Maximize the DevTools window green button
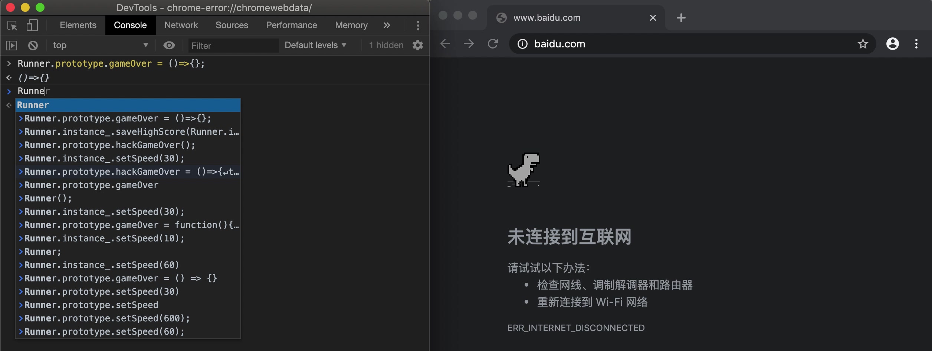This screenshot has width=932, height=351. click(40, 7)
